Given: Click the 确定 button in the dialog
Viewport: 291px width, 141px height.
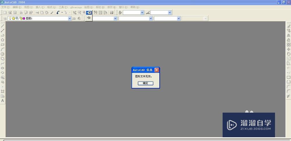Looking at the screenshot, I should 145,83.
